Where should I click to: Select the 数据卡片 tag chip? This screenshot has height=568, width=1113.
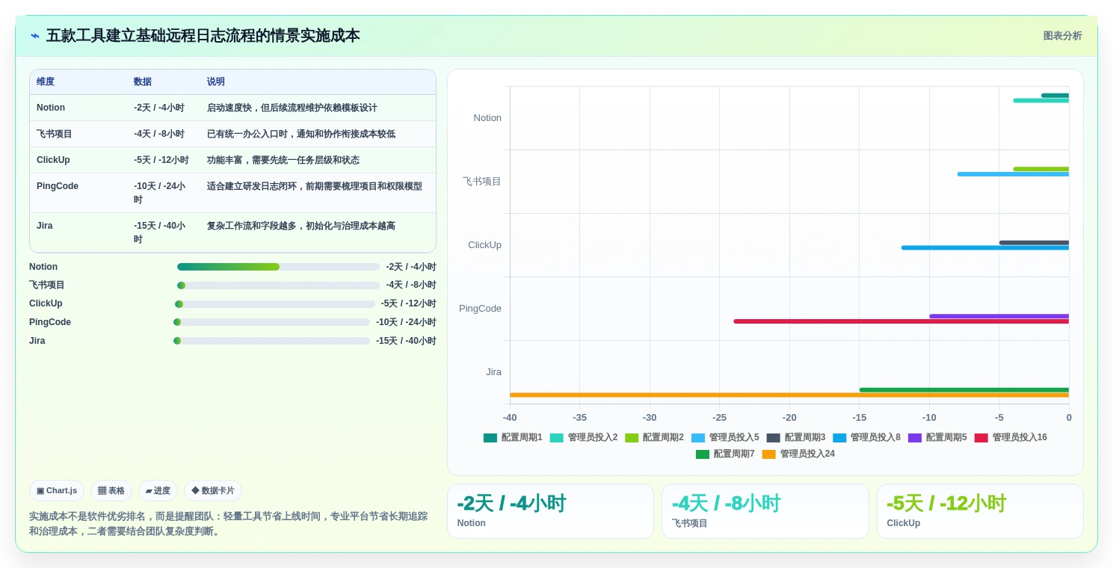coord(213,491)
